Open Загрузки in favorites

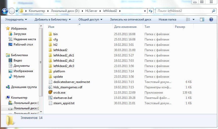(x=20, y=34)
